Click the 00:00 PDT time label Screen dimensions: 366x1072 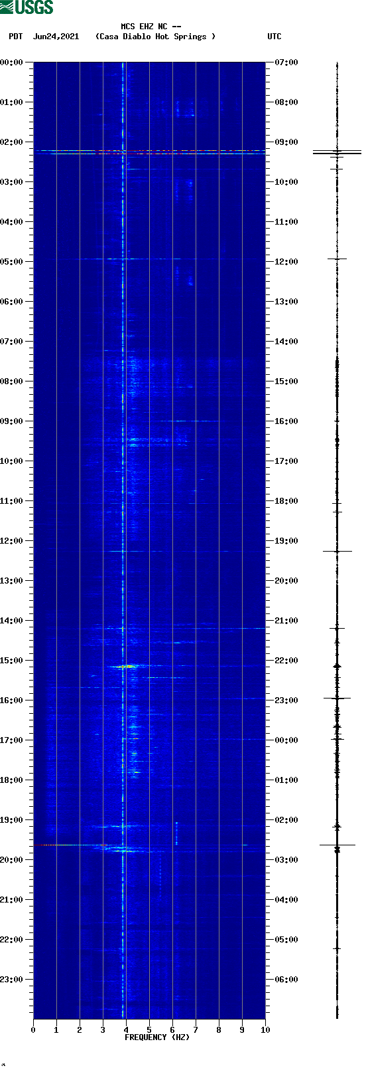click(x=12, y=62)
